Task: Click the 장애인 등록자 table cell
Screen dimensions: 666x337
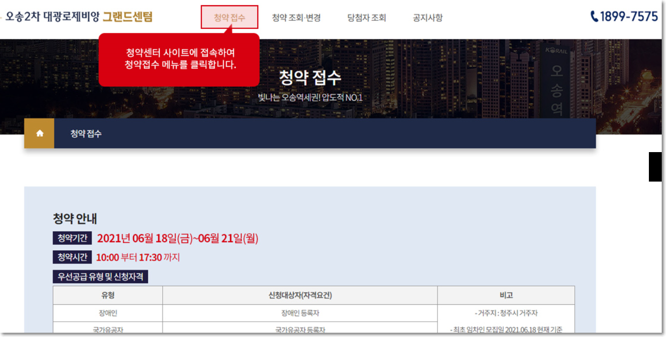Action: coord(300,313)
